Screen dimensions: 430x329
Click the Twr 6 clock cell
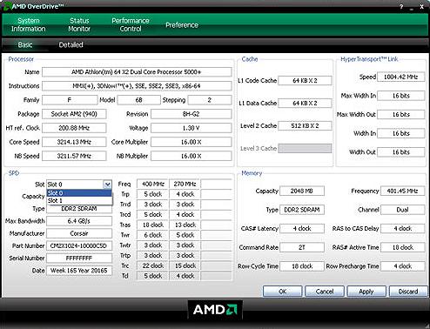point(152,235)
